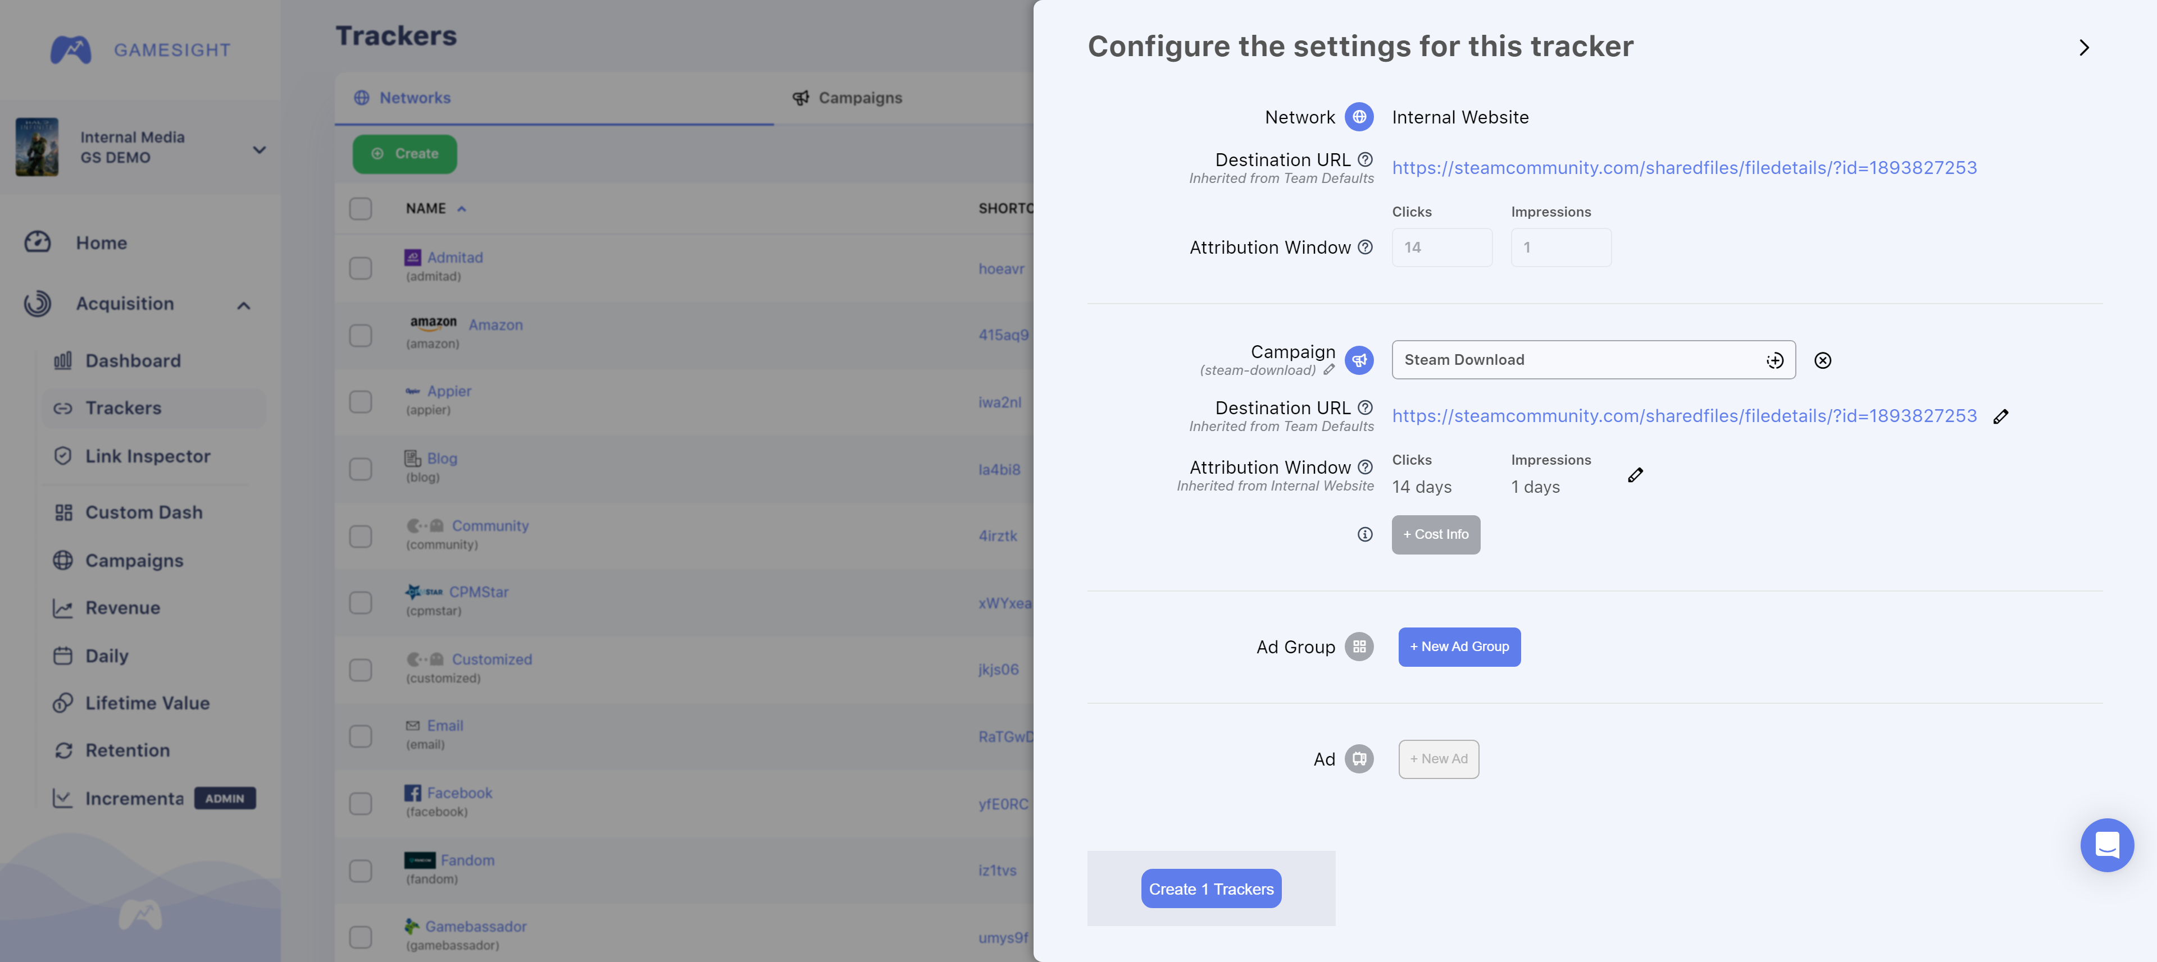Screen dimensions: 2157x962
Task: Select the Email row checkbox
Action: point(360,736)
